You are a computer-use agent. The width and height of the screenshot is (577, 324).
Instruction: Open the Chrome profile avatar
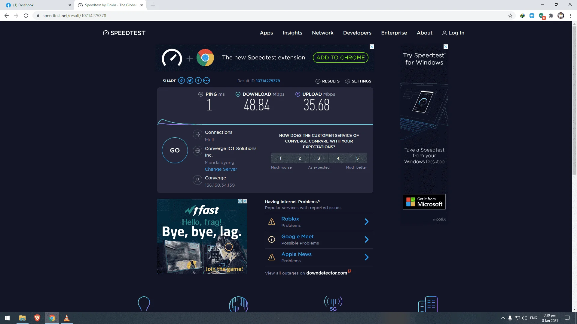point(561,16)
